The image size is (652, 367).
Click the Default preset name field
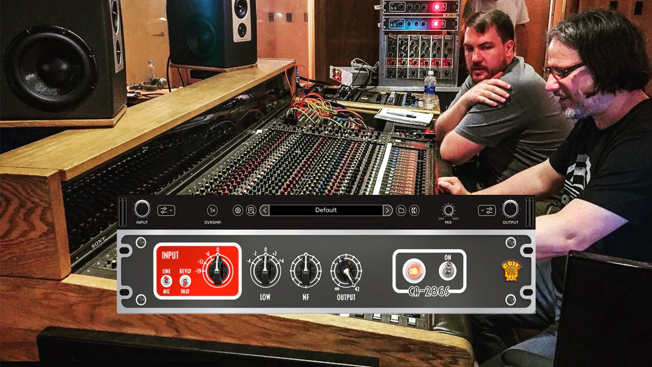tap(326, 210)
